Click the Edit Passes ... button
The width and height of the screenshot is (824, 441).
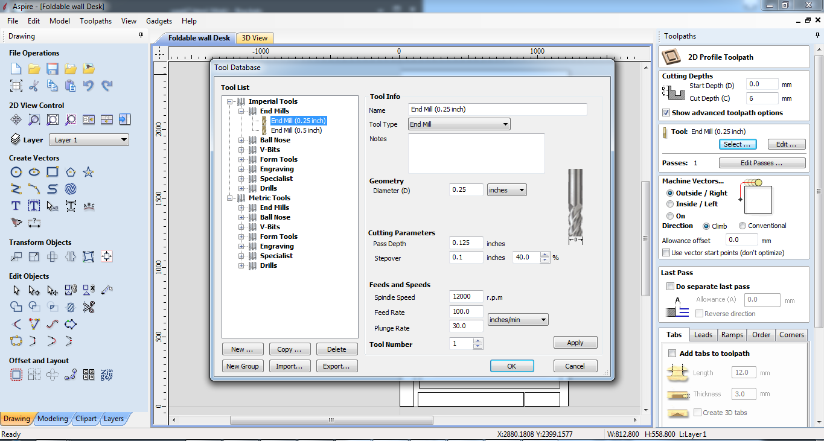tap(762, 163)
